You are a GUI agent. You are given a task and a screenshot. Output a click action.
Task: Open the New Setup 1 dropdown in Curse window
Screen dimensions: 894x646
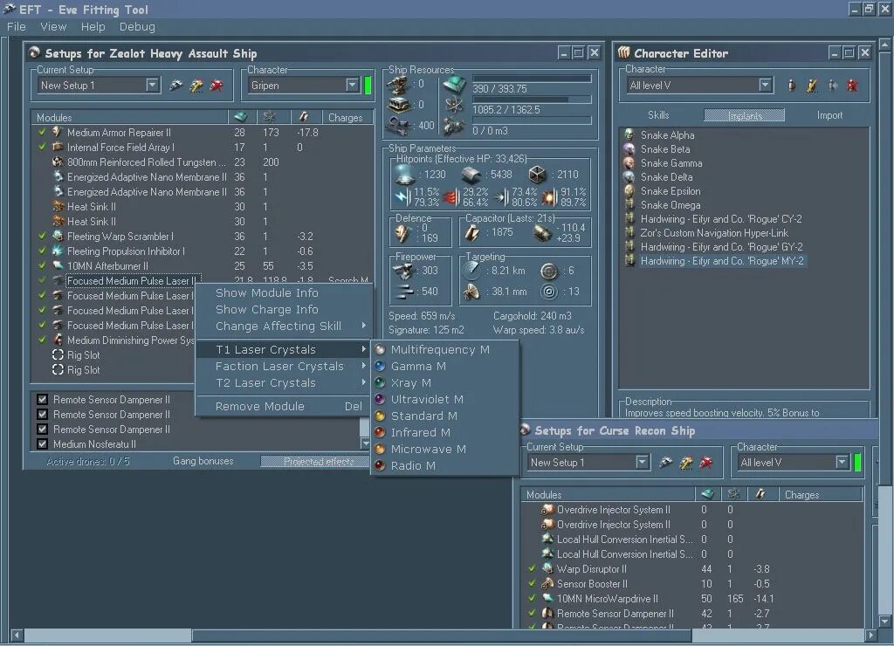coord(642,463)
